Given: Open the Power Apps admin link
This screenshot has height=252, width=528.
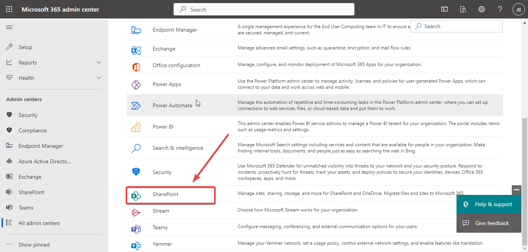Looking at the screenshot, I should click(167, 84).
